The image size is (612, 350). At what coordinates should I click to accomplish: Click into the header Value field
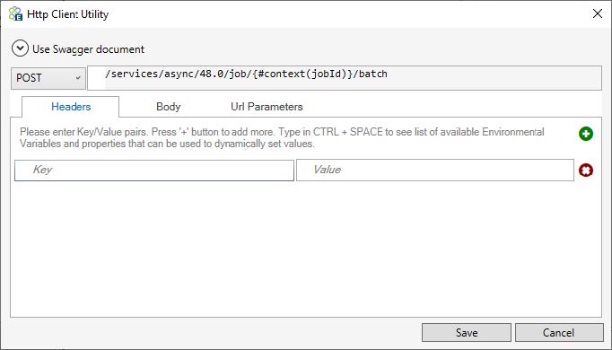click(435, 171)
